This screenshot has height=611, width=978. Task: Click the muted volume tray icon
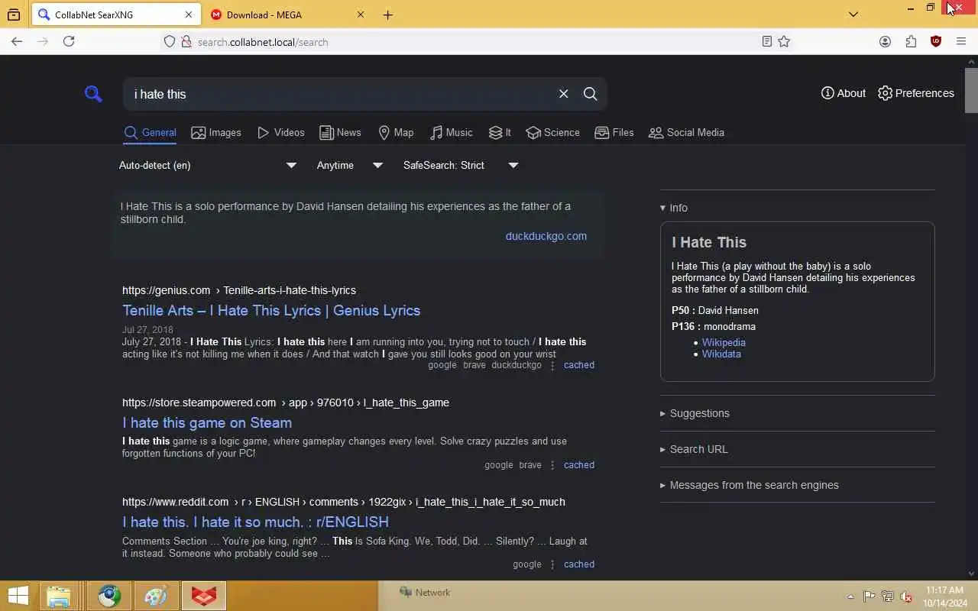click(x=906, y=596)
